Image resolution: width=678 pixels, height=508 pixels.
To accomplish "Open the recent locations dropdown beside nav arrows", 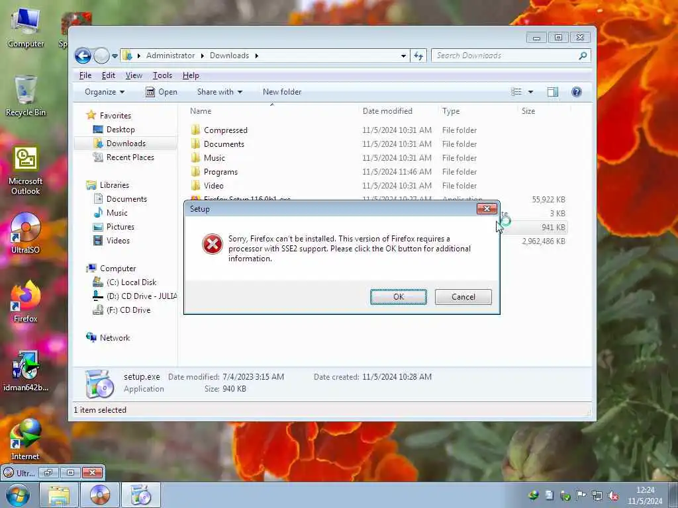I will (115, 56).
